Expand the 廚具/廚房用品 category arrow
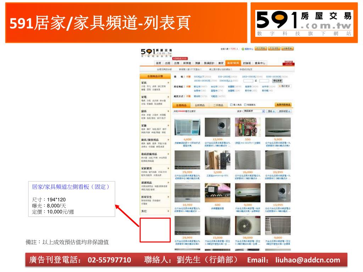 (168, 140)
